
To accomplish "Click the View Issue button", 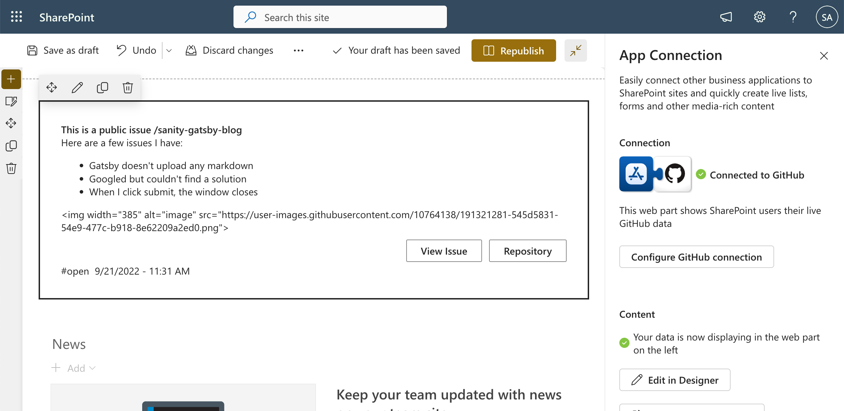I will pos(444,251).
